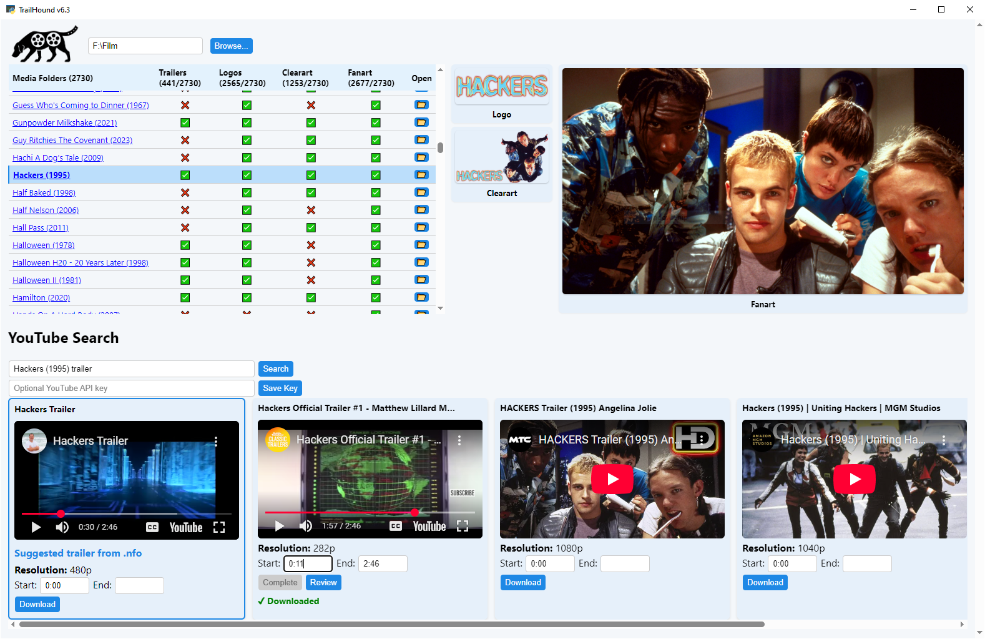
Task: Focus the YouTube search query field
Action: (132, 369)
